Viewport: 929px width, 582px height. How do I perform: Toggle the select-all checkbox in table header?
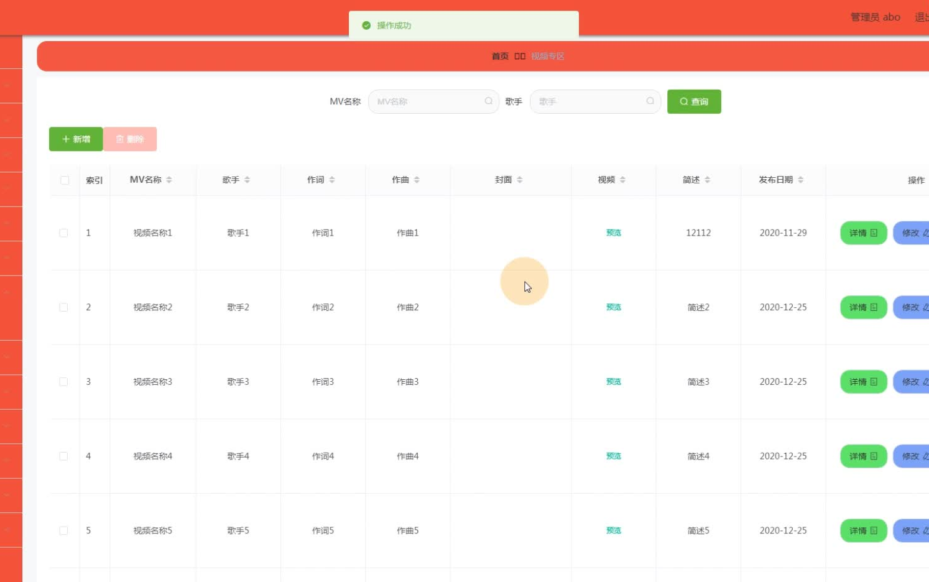pyautogui.click(x=65, y=180)
